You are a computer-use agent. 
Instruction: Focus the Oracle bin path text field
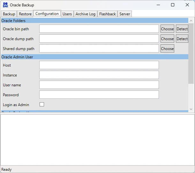[99, 29]
